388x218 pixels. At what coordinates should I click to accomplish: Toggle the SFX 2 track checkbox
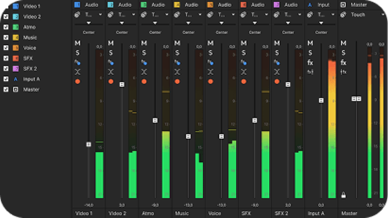[6, 68]
